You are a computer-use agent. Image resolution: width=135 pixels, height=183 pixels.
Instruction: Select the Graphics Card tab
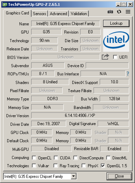pos(17,13)
